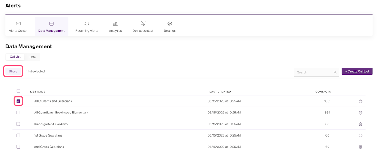Check All Guardians - Brookwood Elementary checkbox
This screenshot has height=151, width=378.
tap(18, 113)
